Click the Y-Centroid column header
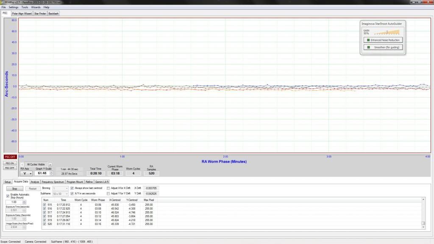Screen dimensions: 434x244 tap(132, 200)
